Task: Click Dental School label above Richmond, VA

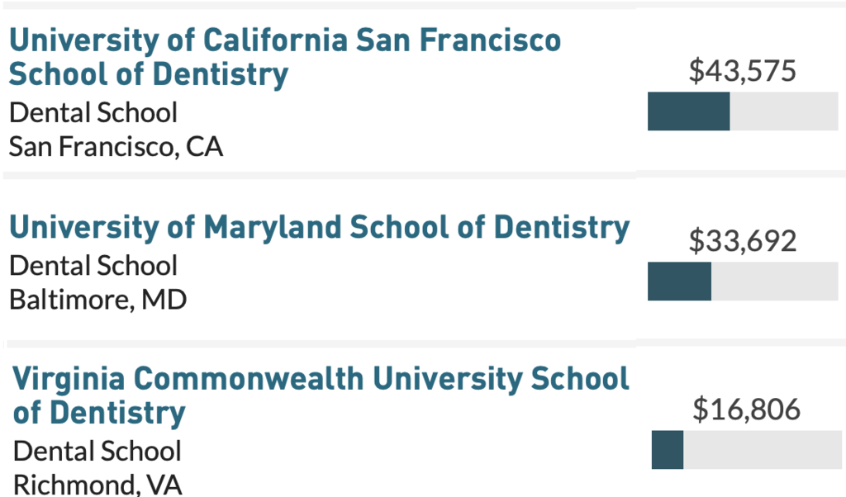Action: [x=97, y=452]
